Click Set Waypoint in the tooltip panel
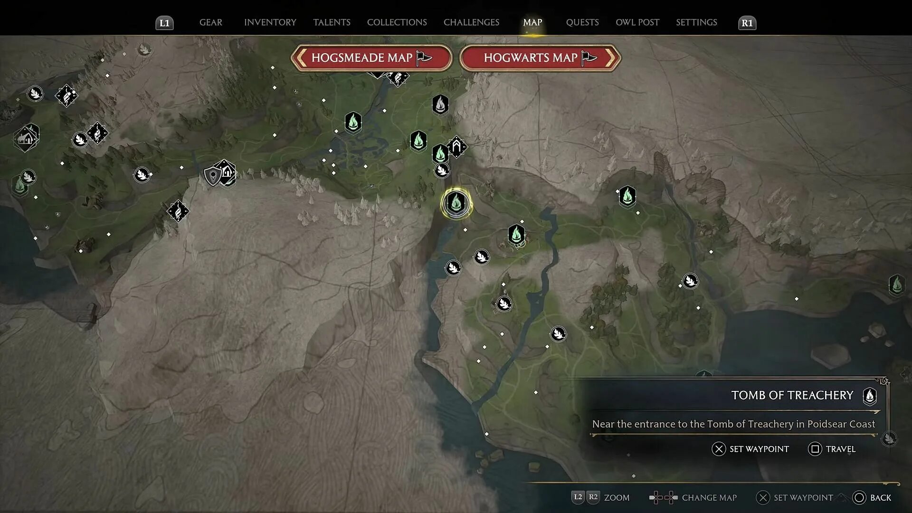Viewport: 912px width, 513px height. coord(750,449)
